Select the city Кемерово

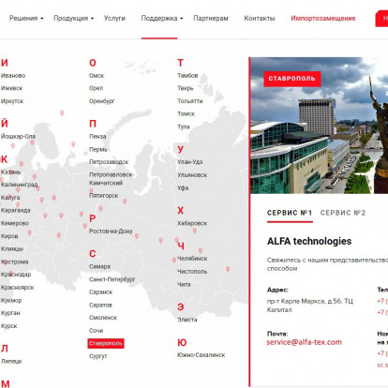15,223
